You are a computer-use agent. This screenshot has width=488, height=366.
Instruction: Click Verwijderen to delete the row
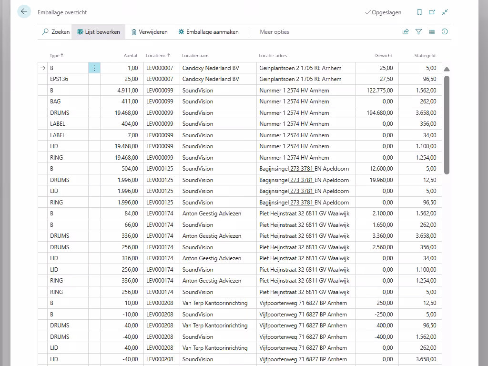(149, 32)
